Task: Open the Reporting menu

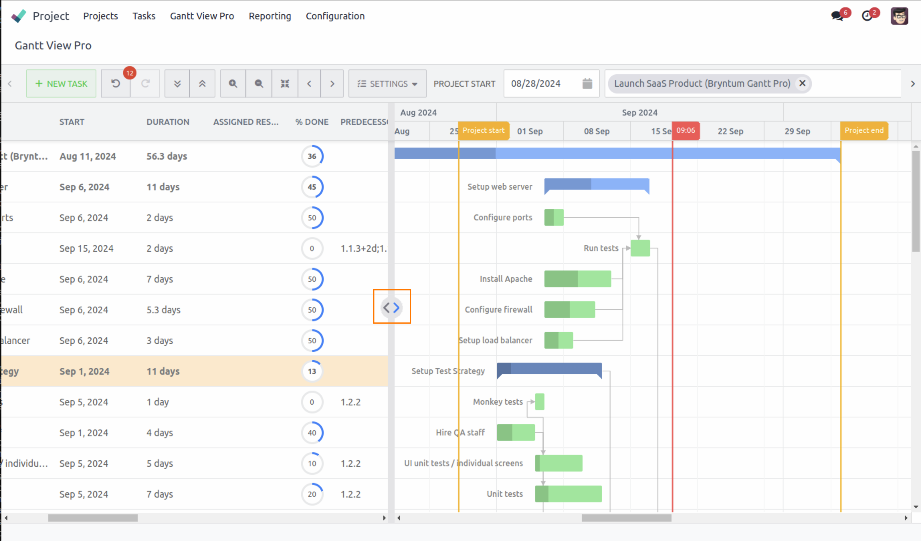Action: [x=270, y=16]
